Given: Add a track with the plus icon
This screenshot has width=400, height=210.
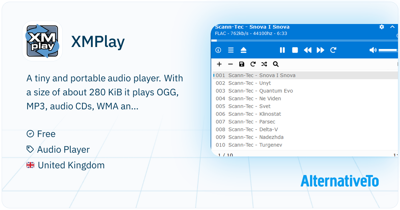Looking at the screenshot, I should point(219,64).
